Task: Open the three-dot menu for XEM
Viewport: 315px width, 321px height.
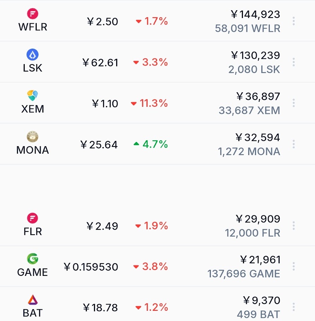Action: pos(294,103)
